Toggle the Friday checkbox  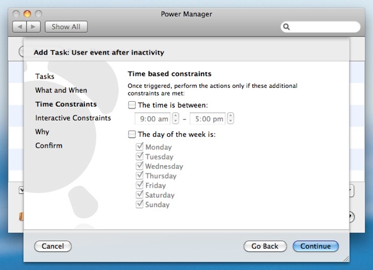[x=140, y=185]
